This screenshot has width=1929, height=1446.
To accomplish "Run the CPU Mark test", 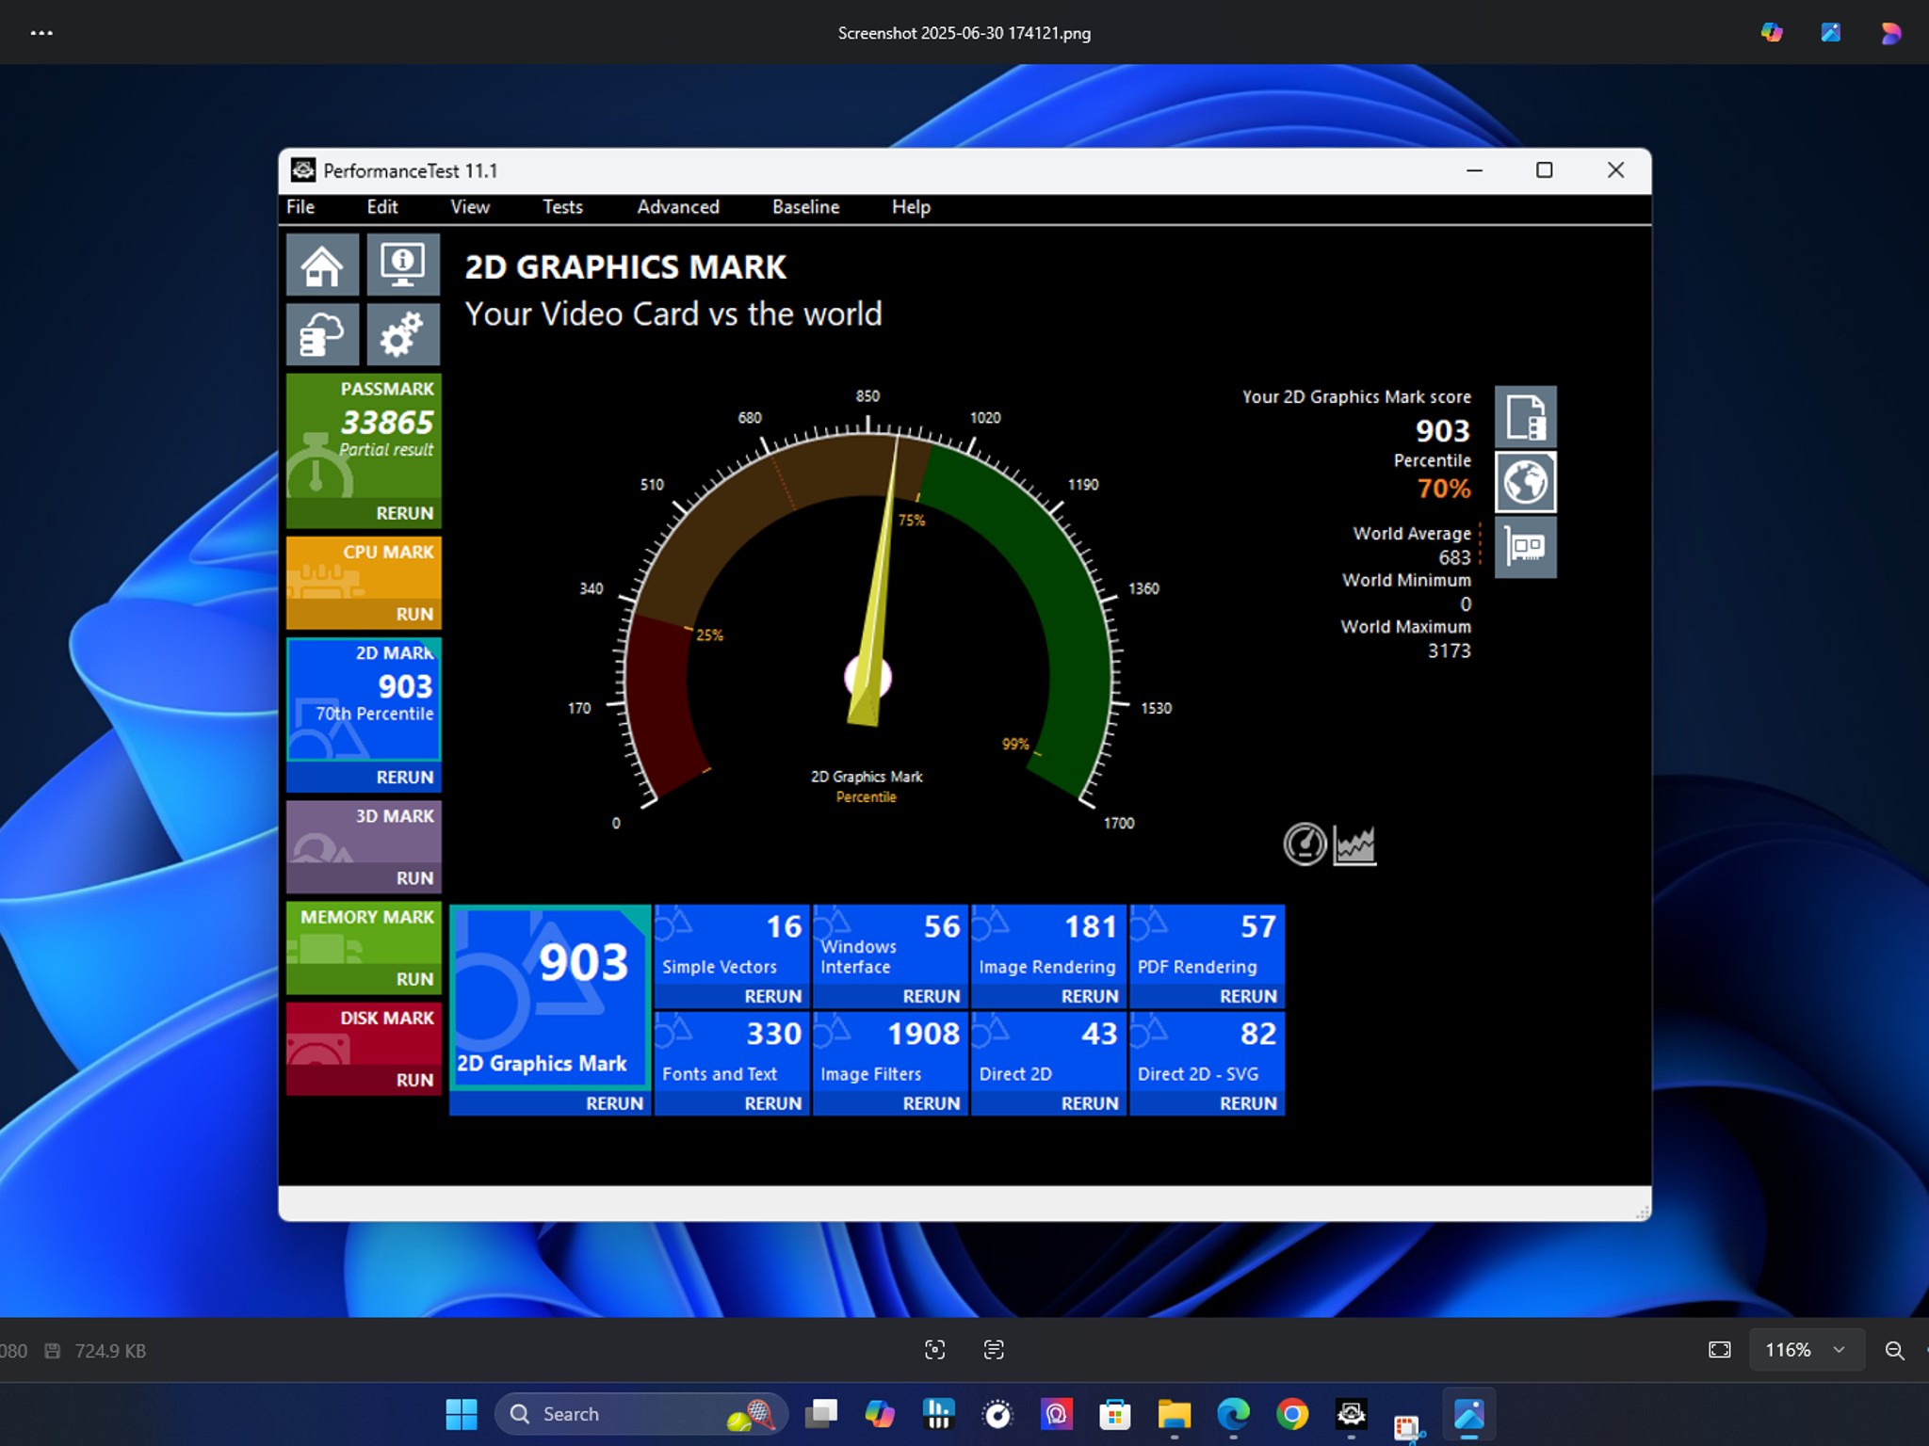I will point(414,614).
